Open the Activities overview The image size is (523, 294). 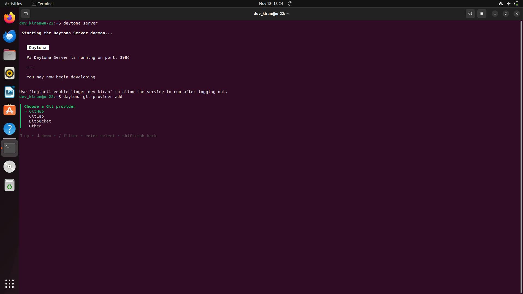(x=13, y=4)
